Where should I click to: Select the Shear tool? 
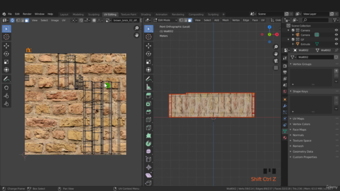coord(149,175)
